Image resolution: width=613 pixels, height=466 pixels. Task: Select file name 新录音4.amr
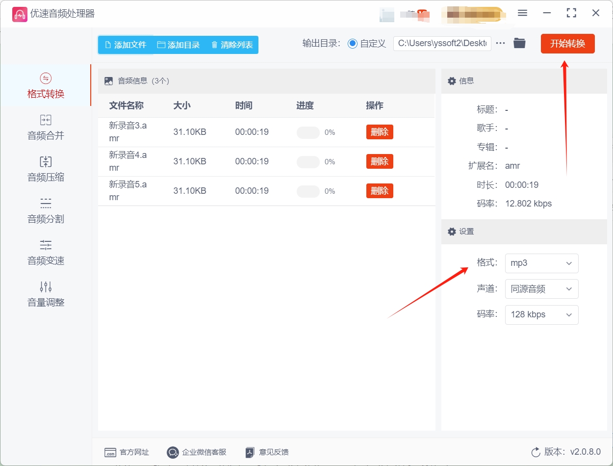128,161
